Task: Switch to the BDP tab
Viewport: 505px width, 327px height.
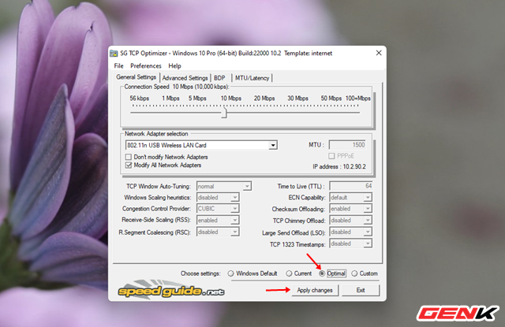Action: click(x=219, y=78)
